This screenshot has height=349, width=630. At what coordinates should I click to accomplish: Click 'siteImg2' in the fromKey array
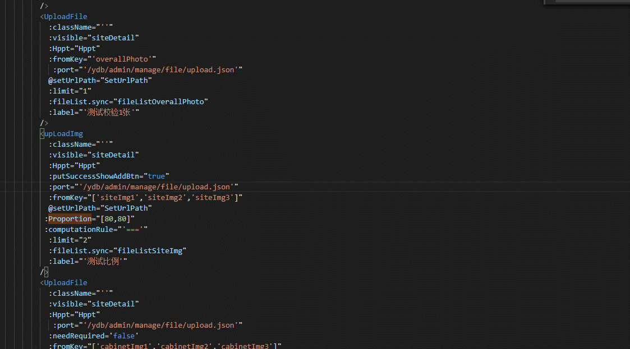click(x=165, y=197)
